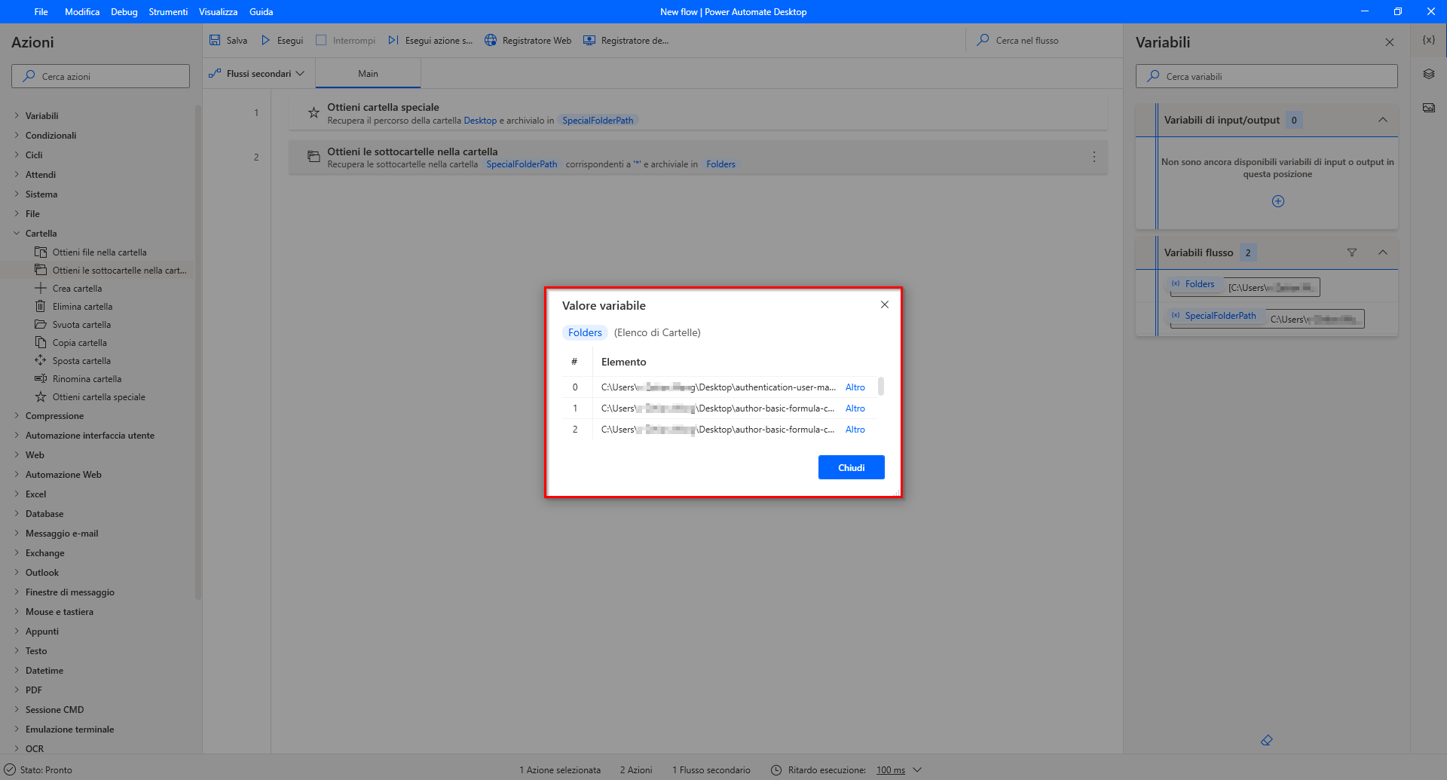Expand the Compressione group

coord(17,416)
